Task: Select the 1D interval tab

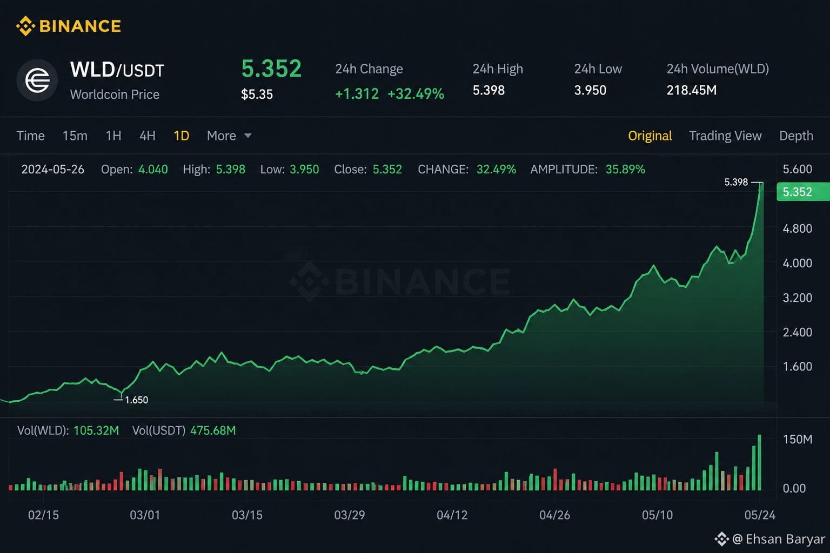Action: pos(182,136)
